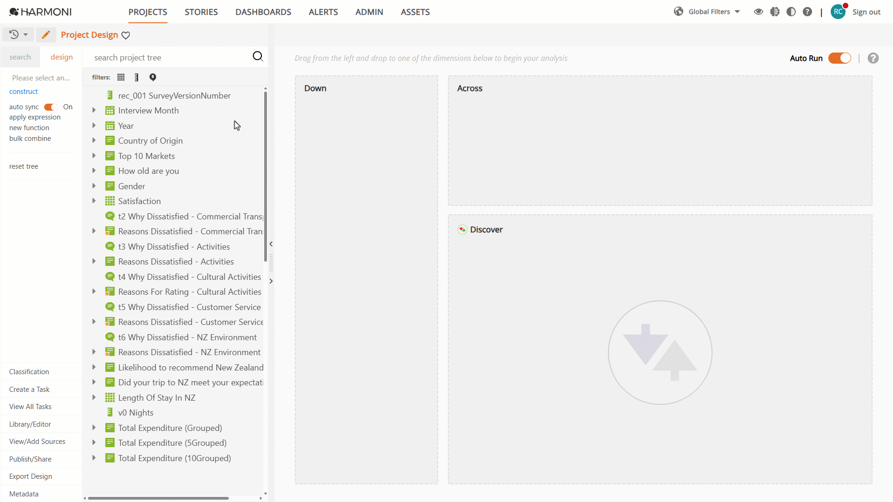Filter tree by grid variable type
This screenshot has width=893, height=502.
(x=121, y=77)
